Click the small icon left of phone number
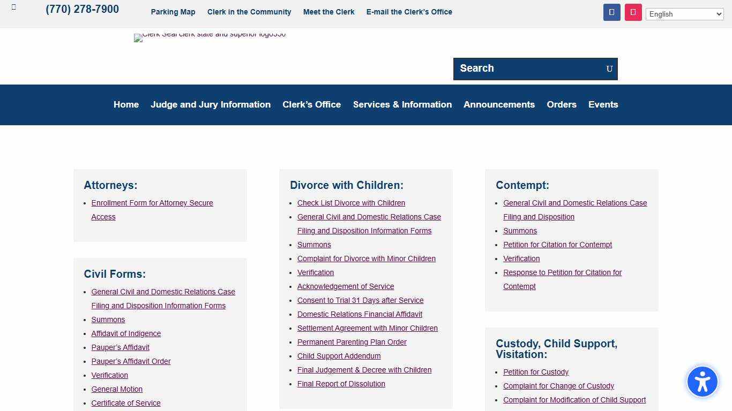Image resolution: width=732 pixels, height=411 pixels. [14, 7]
